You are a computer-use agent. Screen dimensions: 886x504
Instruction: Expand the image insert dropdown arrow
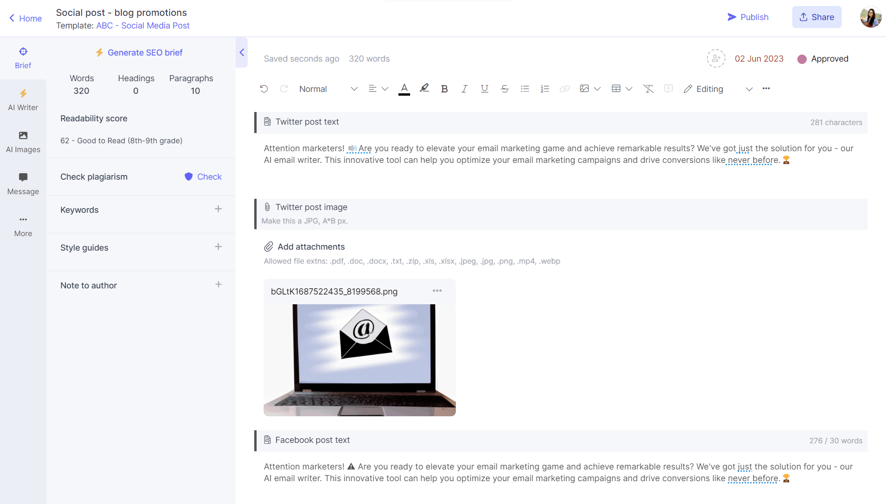(x=597, y=89)
